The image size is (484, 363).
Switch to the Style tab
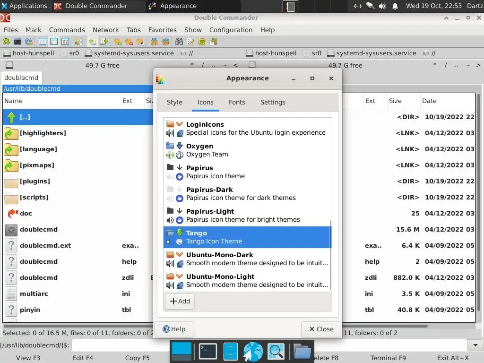pyautogui.click(x=174, y=102)
